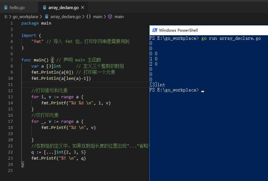Screen dimensions: 268x181
Task: Switch to the hello.go tab
Action: click(17, 7)
